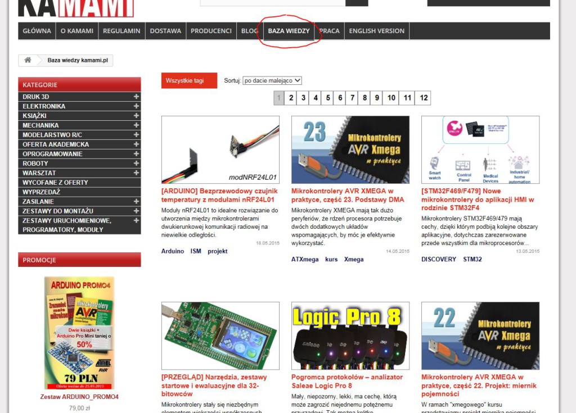Expand the DRUK 3D category plus icon
The width and height of the screenshot is (576, 413).
click(x=136, y=97)
